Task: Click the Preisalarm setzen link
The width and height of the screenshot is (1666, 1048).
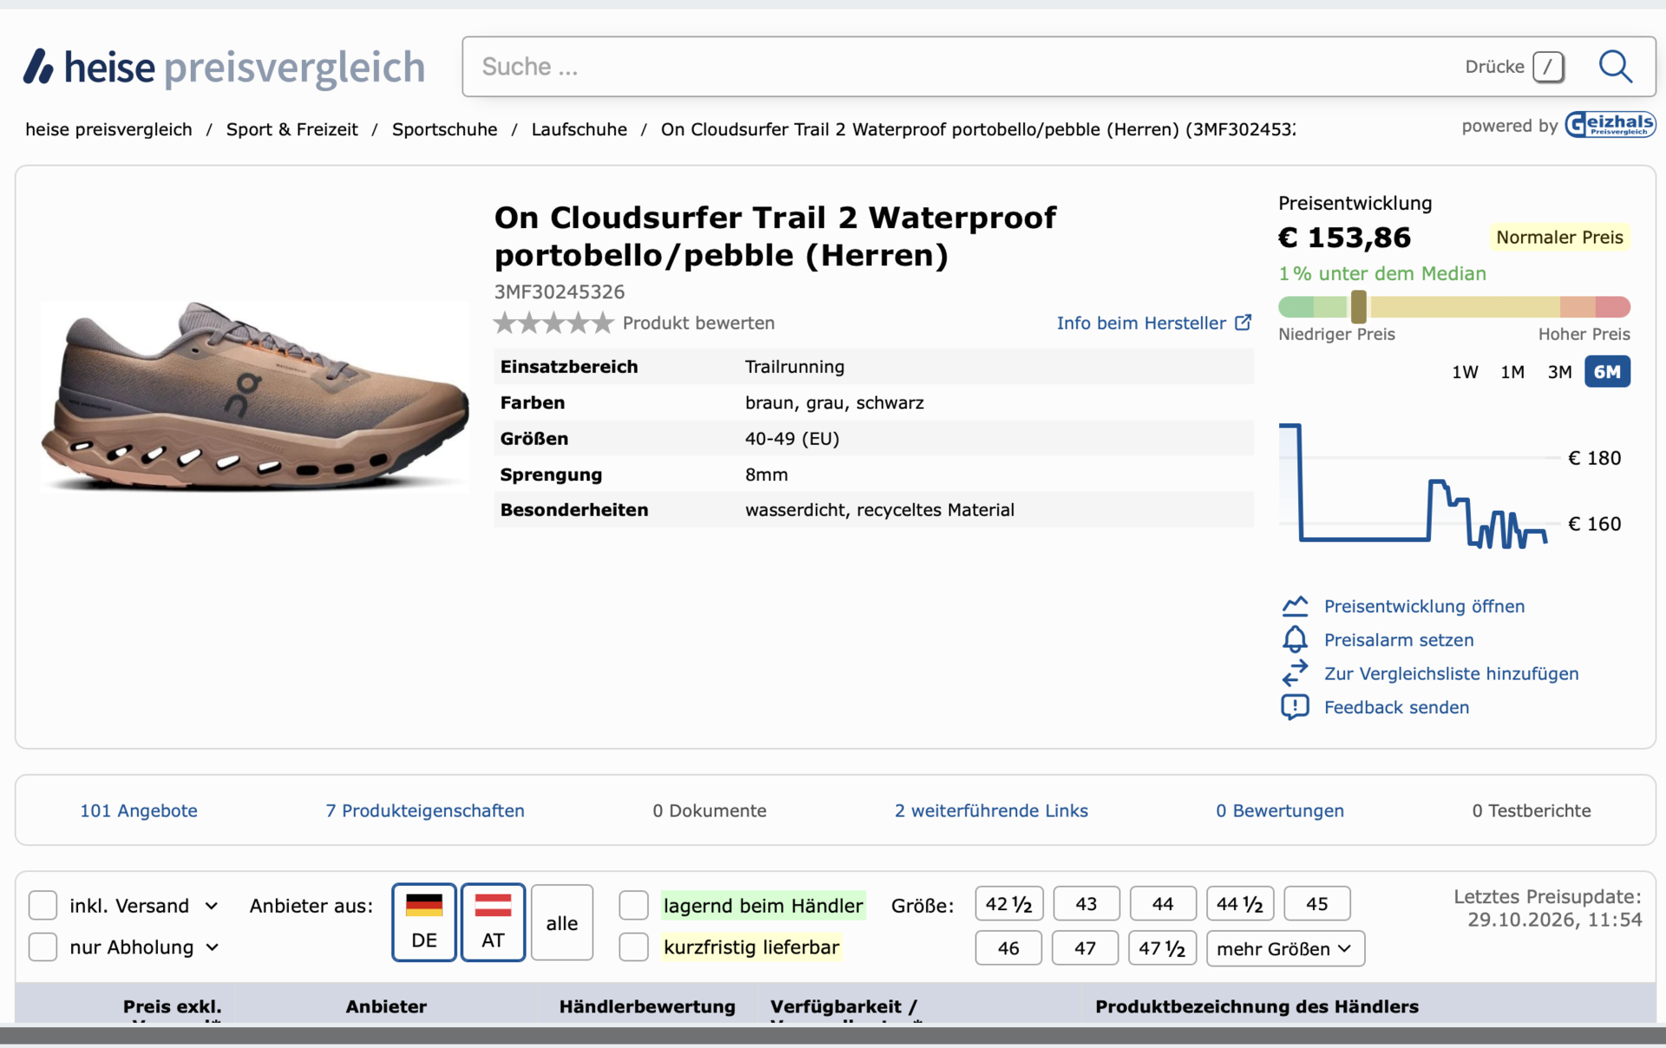Action: coord(1399,640)
